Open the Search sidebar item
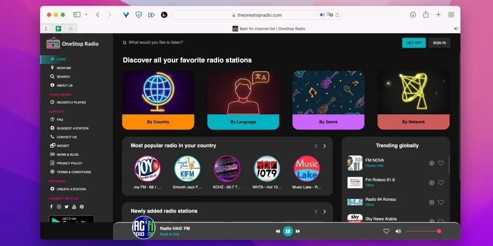The image size is (493, 246). [x=60, y=76]
